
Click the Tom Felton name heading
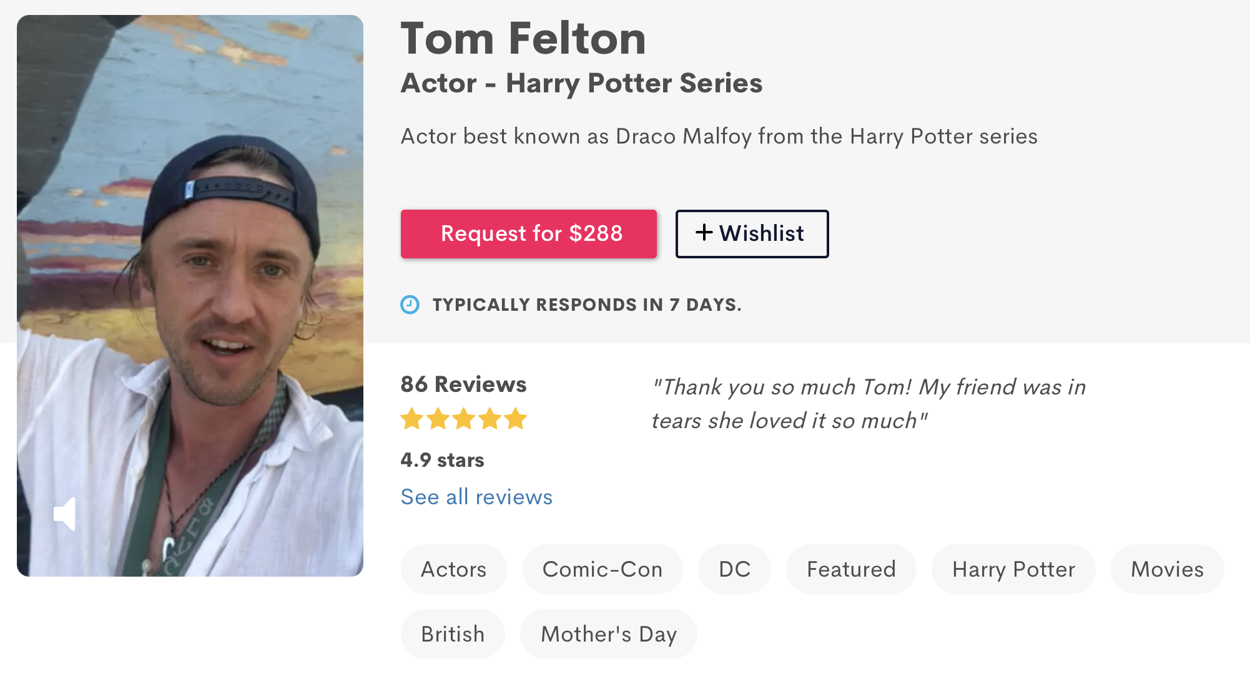point(523,39)
